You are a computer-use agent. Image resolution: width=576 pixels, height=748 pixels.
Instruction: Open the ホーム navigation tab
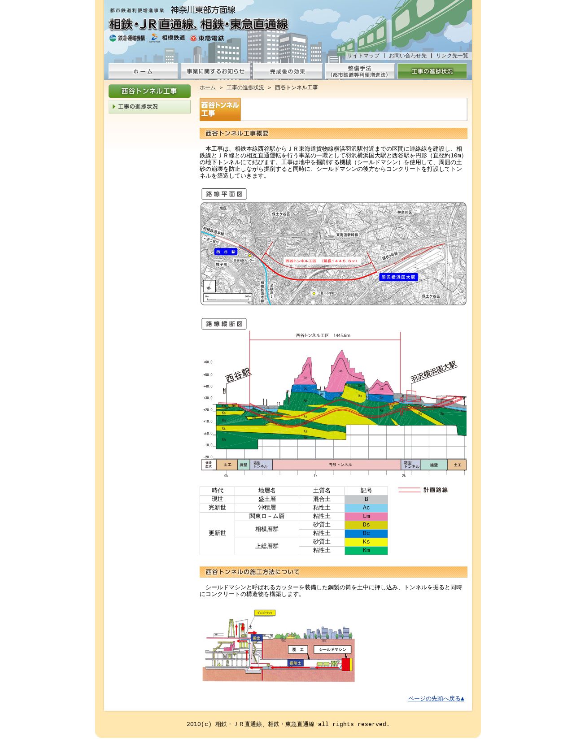click(x=143, y=71)
